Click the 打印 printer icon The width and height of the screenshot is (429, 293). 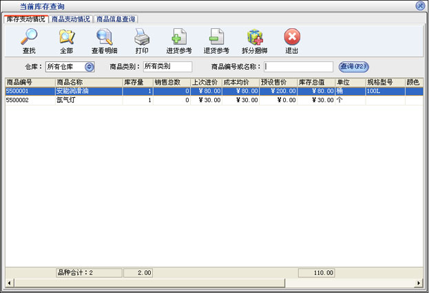[x=142, y=37]
